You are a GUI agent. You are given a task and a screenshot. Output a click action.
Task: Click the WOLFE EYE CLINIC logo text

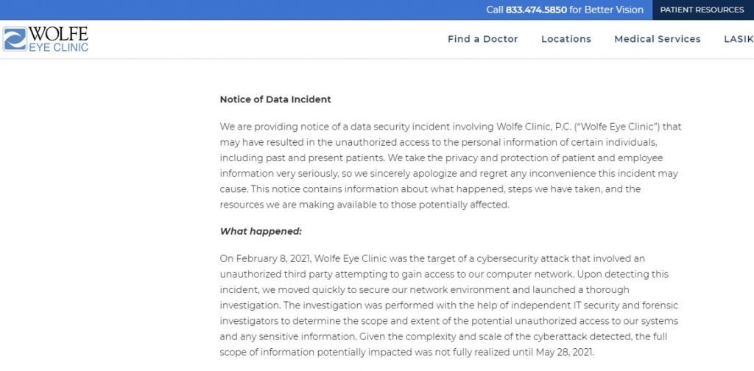pos(58,39)
